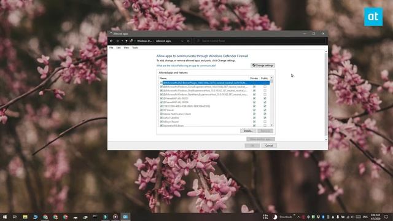The image size is (393, 221).
Task: Open the volume speaker tray icon
Action: [352, 217]
